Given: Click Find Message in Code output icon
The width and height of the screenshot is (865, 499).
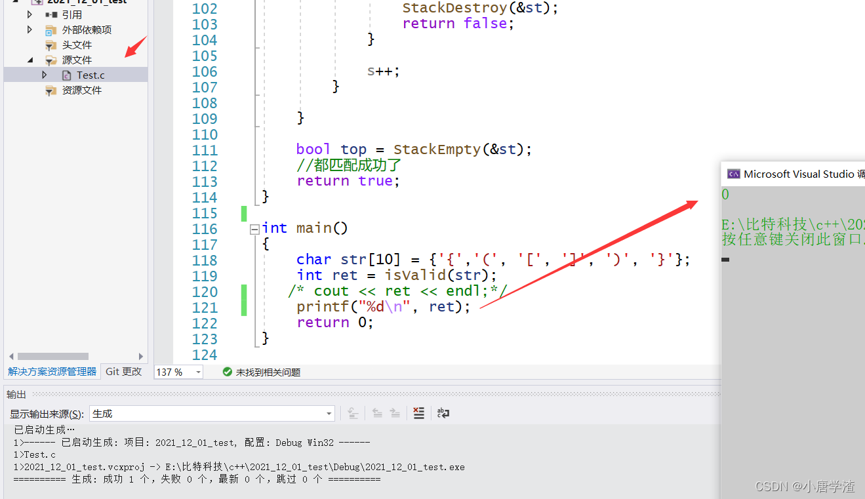Looking at the screenshot, I should 353,413.
